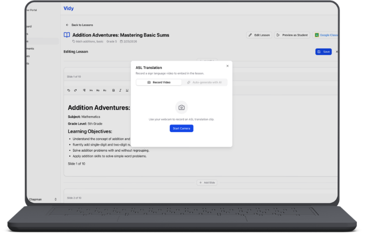
Task: Click the open book icon beside lesson title
Action: tap(67, 35)
